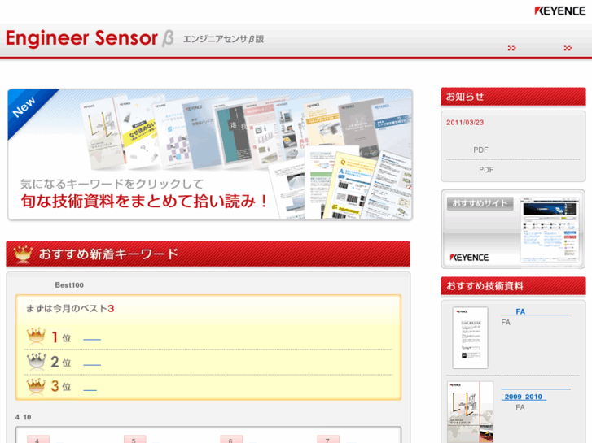This screenshot has width=592, height=443.
Task: Open the FA document cover thumbnail
Action: click(x=470, y=337)
